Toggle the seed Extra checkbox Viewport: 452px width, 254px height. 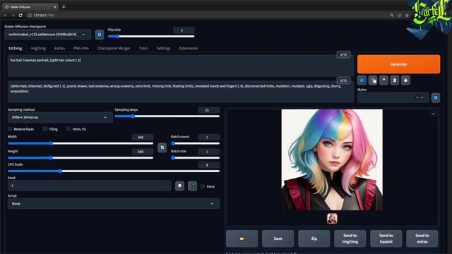(x=203, y=186)
